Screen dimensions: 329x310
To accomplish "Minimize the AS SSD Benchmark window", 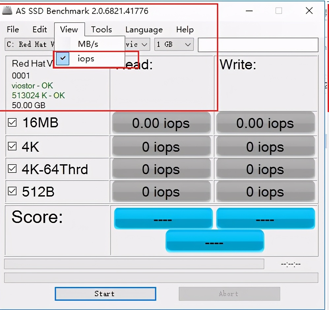I will (249, 11).
